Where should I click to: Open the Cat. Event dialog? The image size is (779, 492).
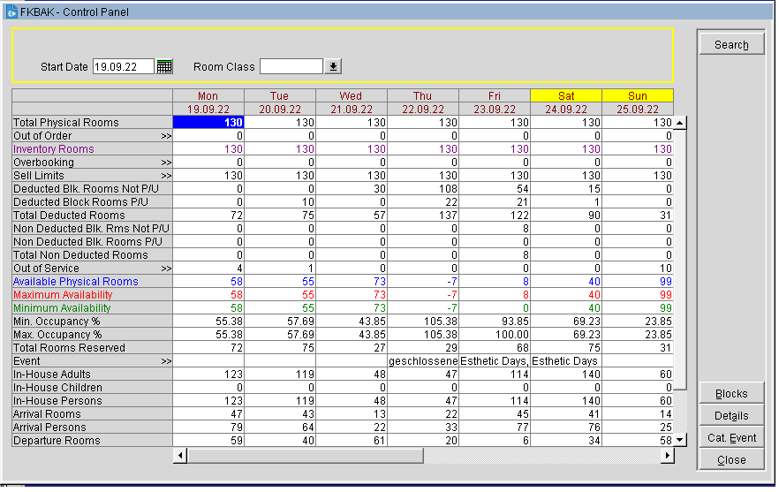point(730,438)
